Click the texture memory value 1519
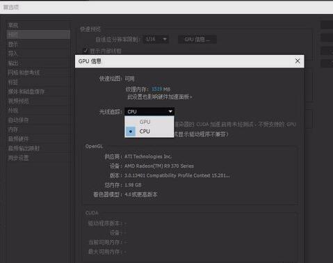The height and width of the screenshot is (263, 333). click(x=157, y=89)
